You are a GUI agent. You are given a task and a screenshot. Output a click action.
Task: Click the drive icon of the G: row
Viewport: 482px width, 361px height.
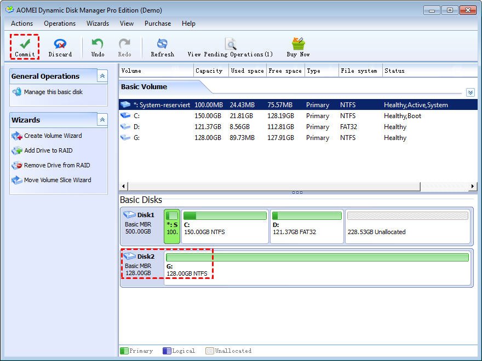125,137
